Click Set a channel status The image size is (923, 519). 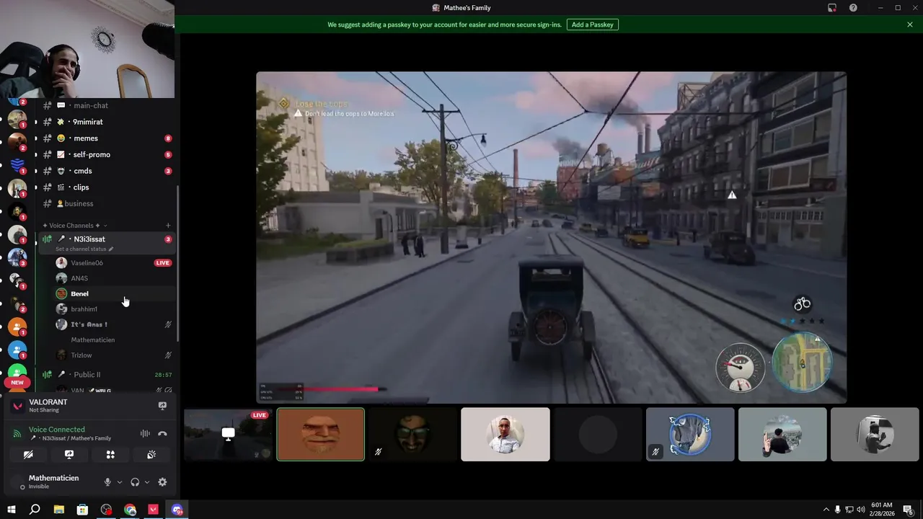[81, 249]
